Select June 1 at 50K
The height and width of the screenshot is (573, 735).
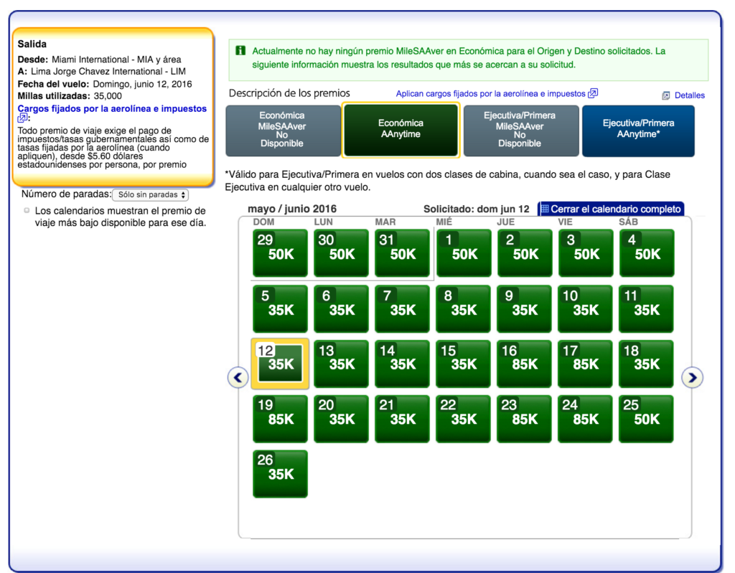tap(464, 253)
